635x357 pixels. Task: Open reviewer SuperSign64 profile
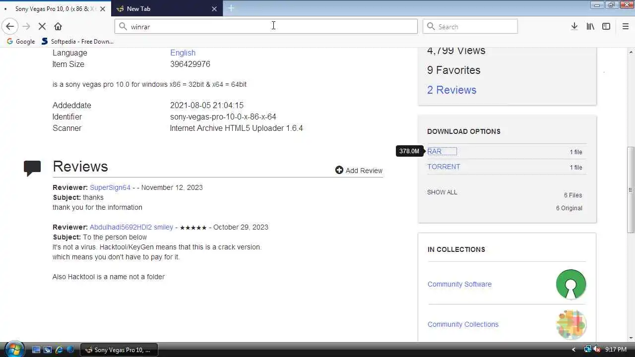tap(110, 187)
